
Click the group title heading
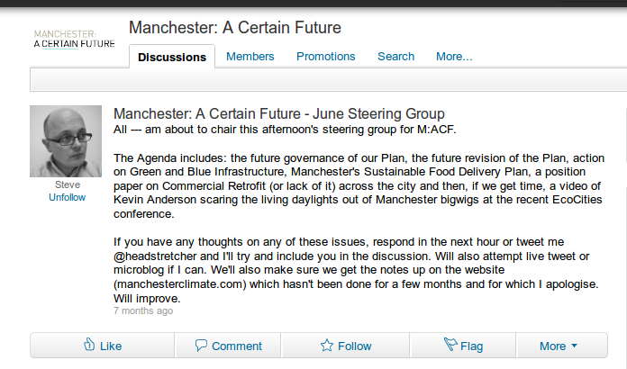(x=235, y=27)
